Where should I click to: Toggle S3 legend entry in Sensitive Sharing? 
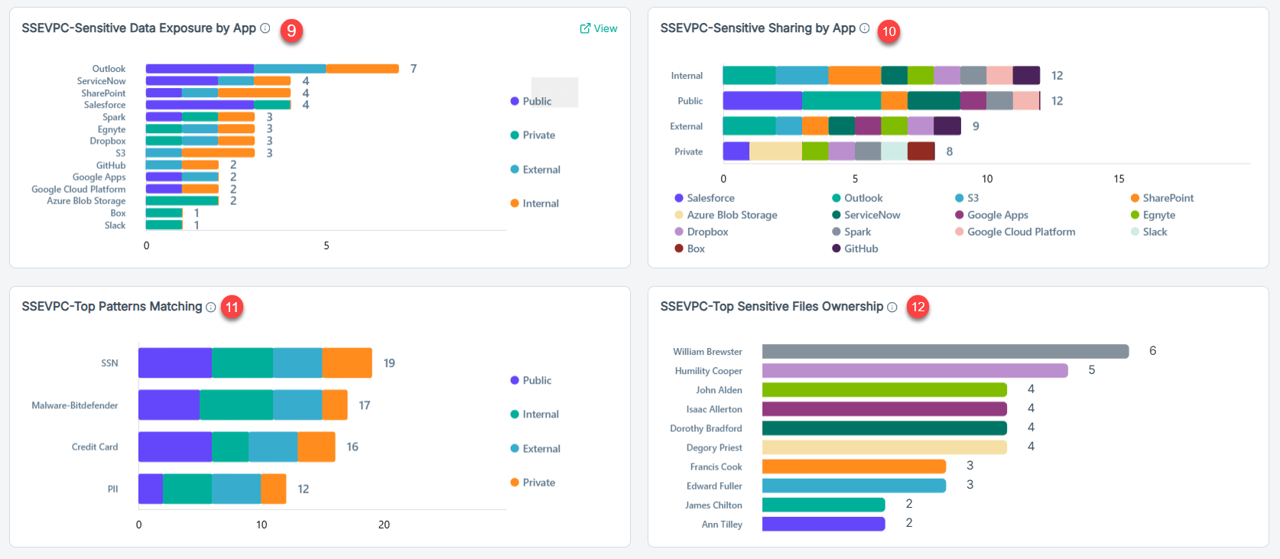966,198
